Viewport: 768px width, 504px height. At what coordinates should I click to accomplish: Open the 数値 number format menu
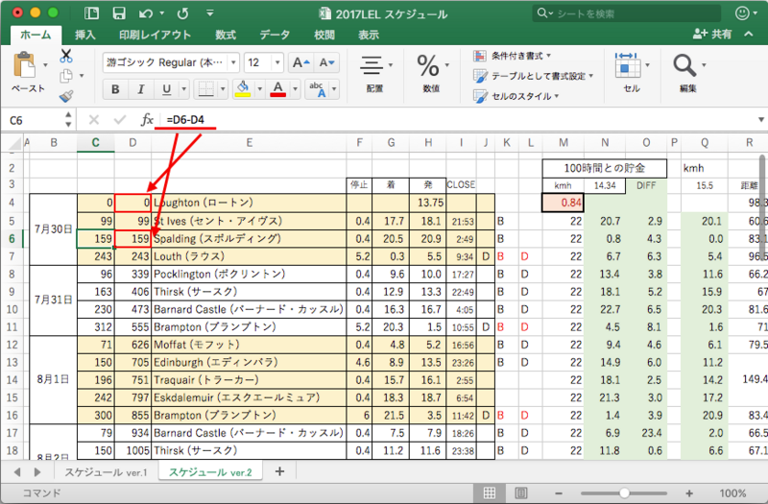[x=432, y=73]
